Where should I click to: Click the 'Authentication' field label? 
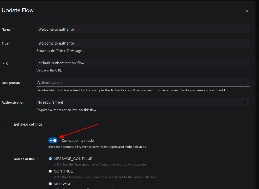(13, 103)
